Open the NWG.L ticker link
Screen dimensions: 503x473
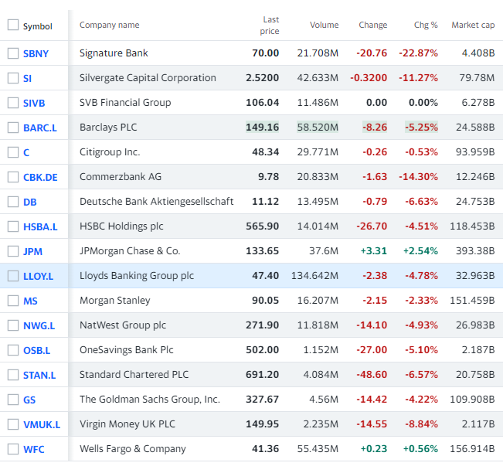[39, 325]
